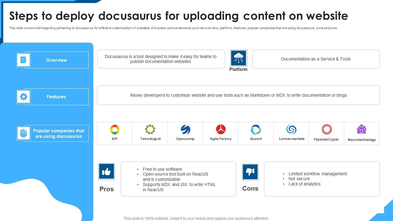Click the building icon near Popular companies
The width and height of the screenshot is (393, 221).
[23, 133]
